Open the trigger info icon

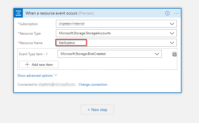point(167,13)
